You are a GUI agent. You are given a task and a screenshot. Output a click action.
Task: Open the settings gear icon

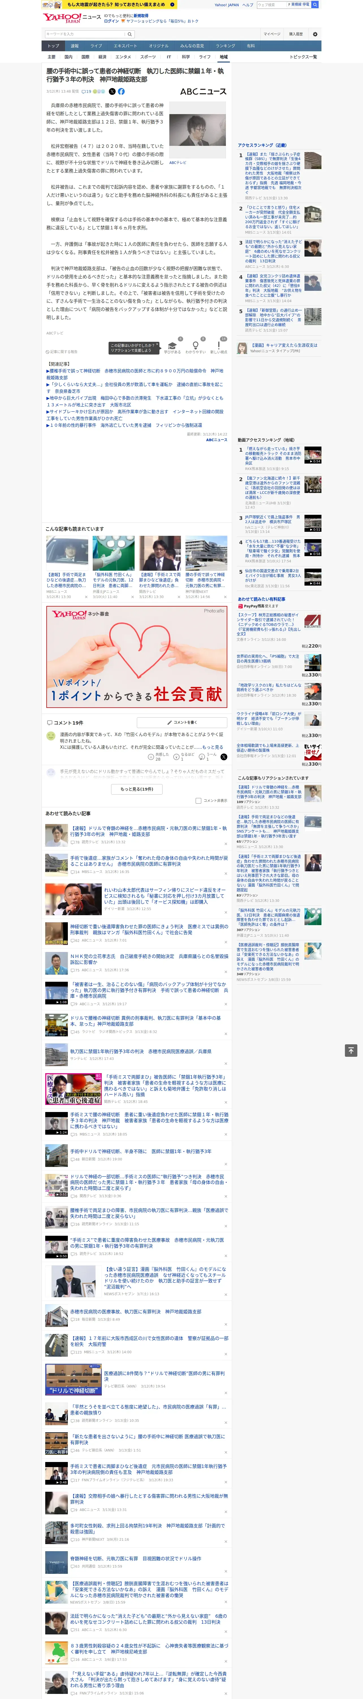(315, 34)
